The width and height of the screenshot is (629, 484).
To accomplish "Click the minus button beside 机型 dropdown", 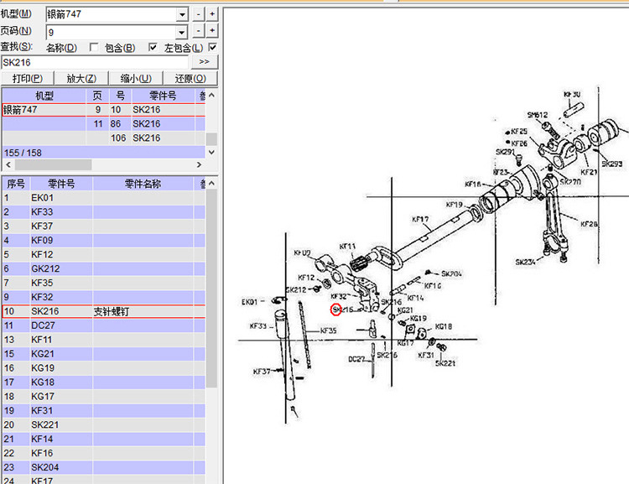I will coord(199,14).
